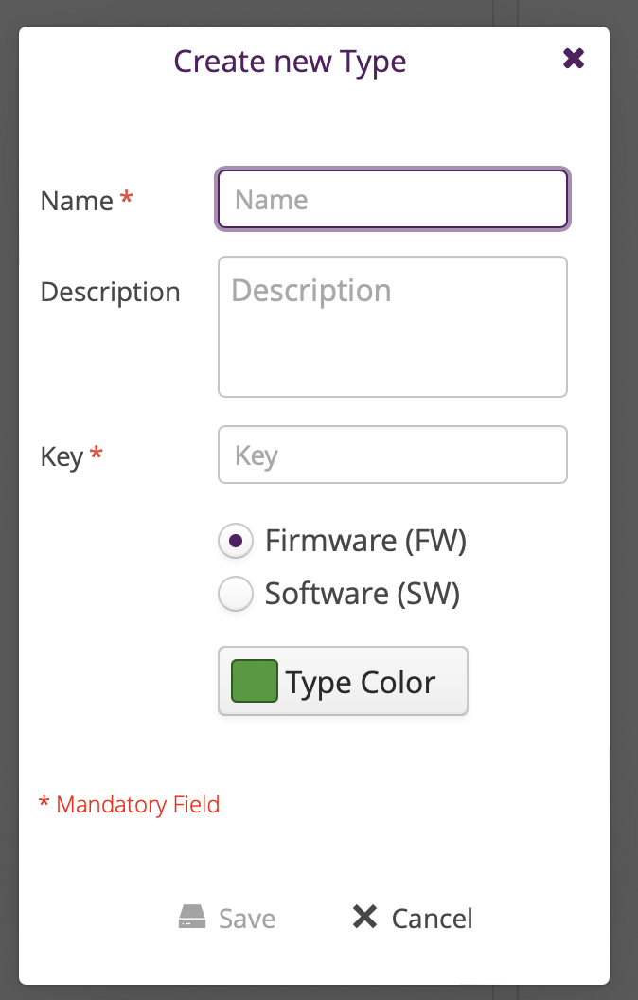Click the red Mandatory Field note
The height and width of the screenshot is (1000, 638).
tap(130, 804)
